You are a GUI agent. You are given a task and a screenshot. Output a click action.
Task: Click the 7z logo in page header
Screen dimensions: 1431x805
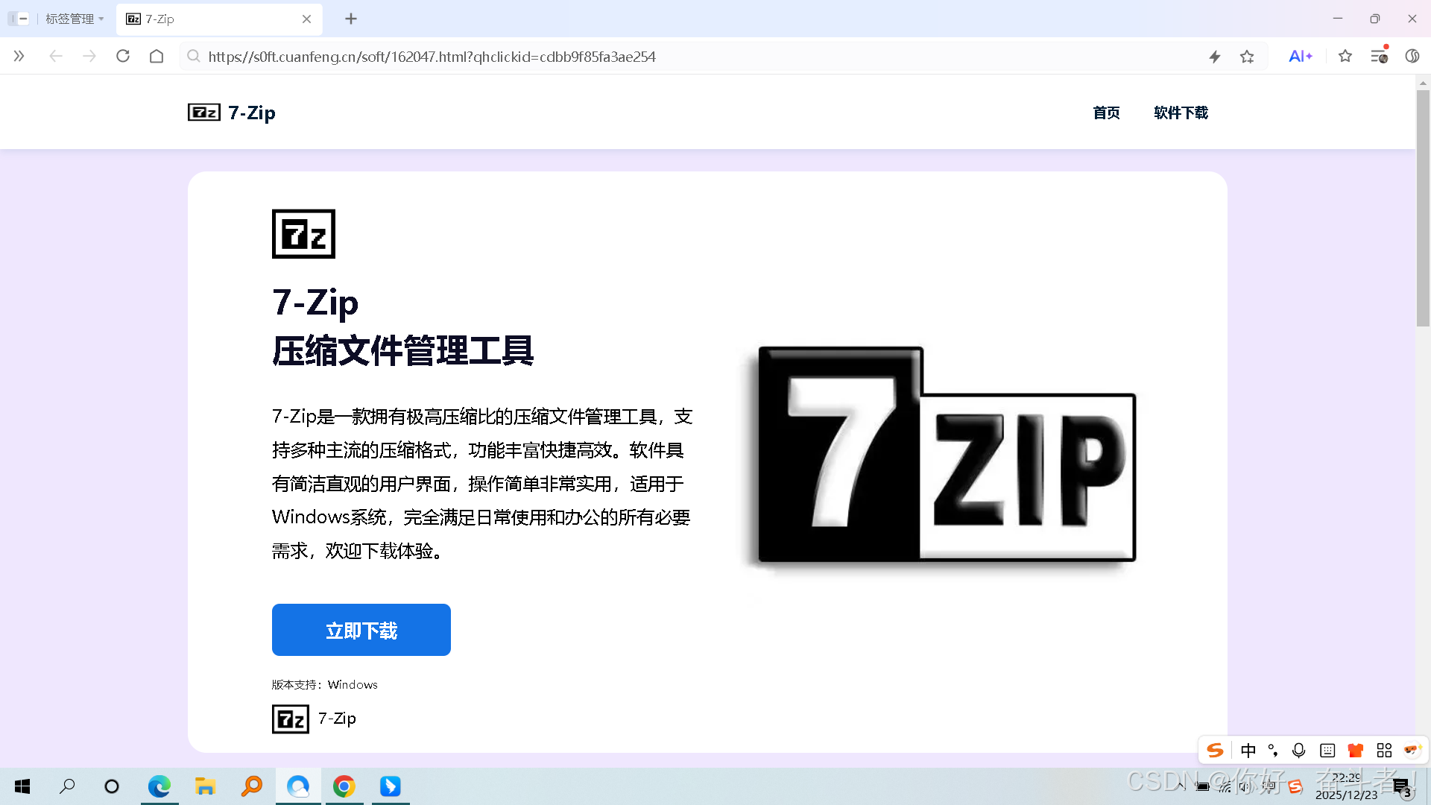click(203, 113)
